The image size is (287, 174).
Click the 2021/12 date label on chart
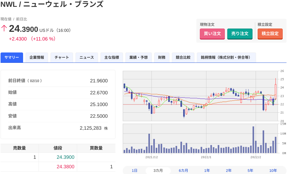click(x=152, y=157)
